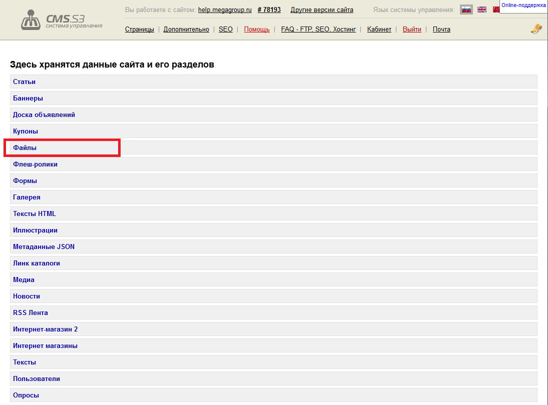
Task: Click the scroll icon at top right
Action: coord(536,29)
